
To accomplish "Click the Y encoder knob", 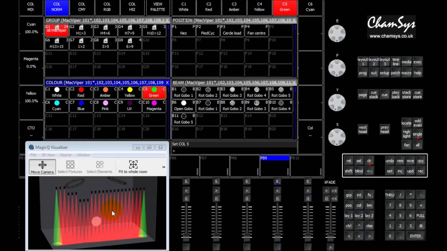I will click(337, 102).
